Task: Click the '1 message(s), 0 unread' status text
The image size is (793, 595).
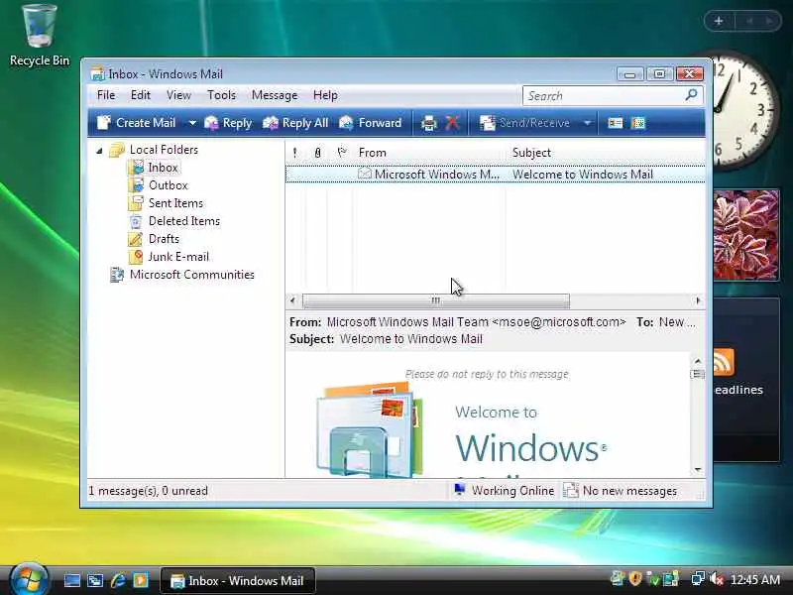Action: (148, 491)
